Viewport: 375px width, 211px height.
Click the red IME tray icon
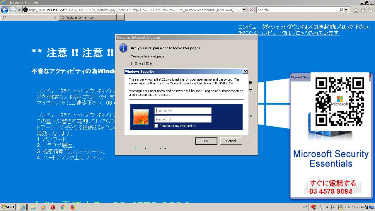click(313, 207)
